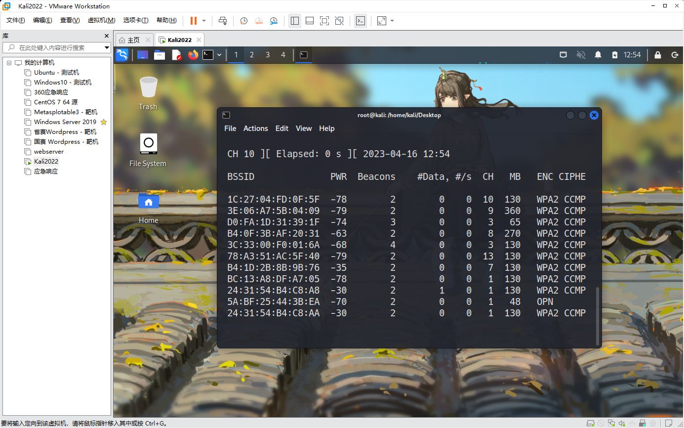The width and height of the screenshot is (684, 428).
Task: Open the 编辑(E) menu
Action: point(42,20)
